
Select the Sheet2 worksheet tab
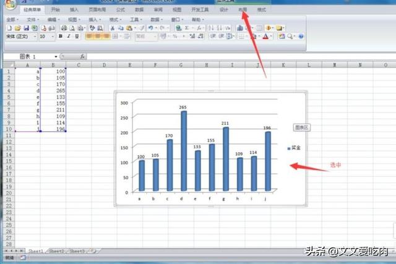56,251
